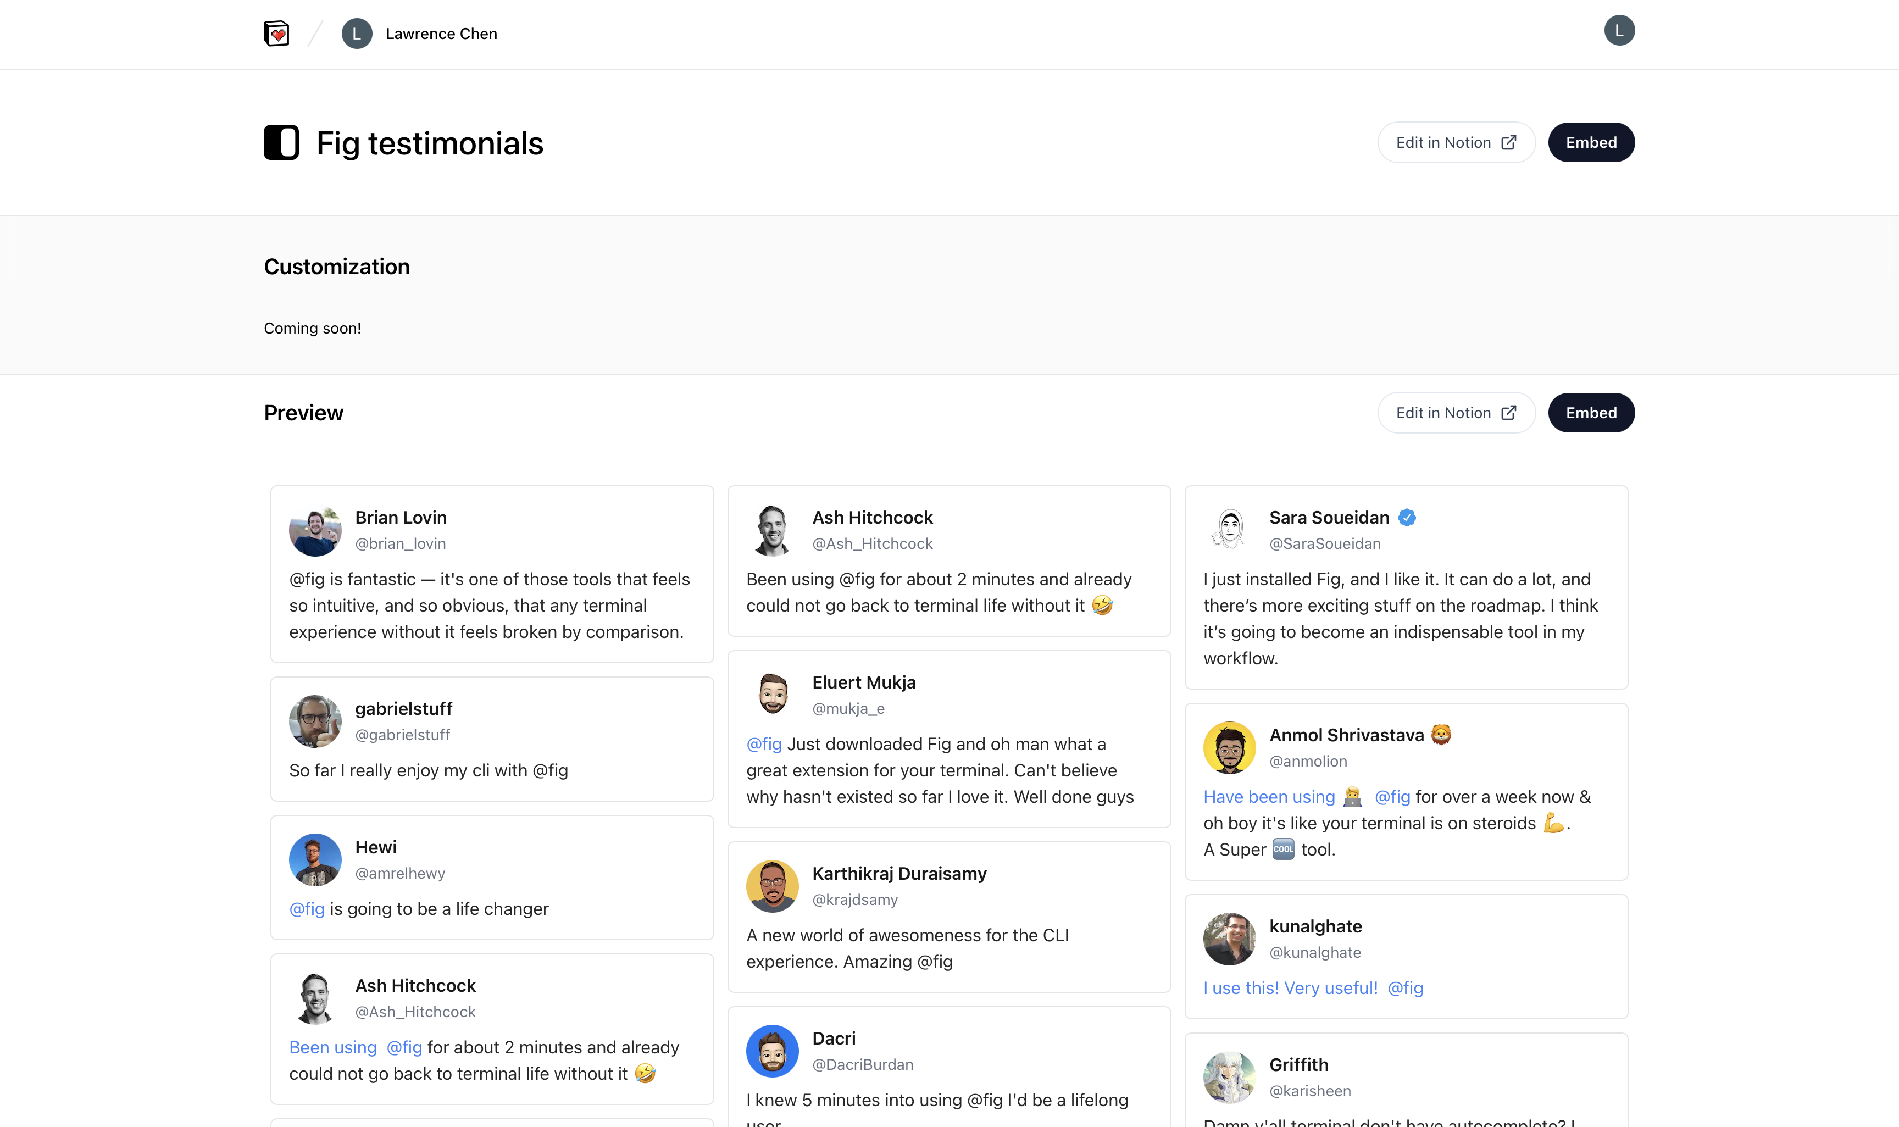Click Sara Soueidan's illustrated avatar

click(x=1229, y=530)
